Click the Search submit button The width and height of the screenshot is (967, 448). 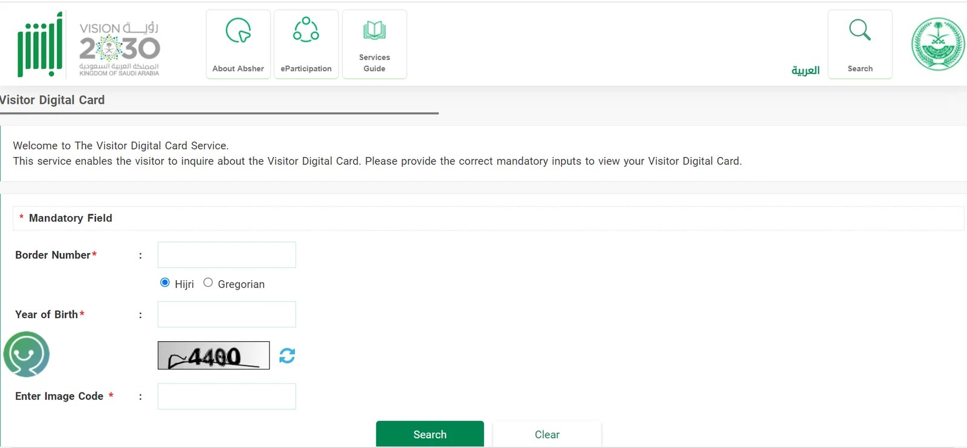[430, 434]
